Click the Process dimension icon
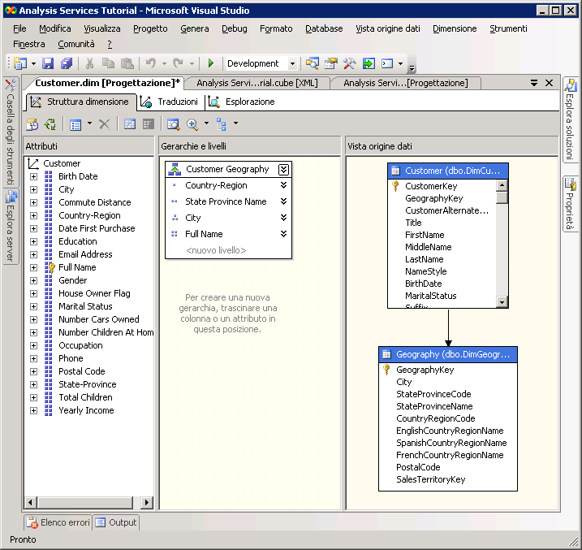The width and height of the screenshot is (582, 550). tap(32, 124)
